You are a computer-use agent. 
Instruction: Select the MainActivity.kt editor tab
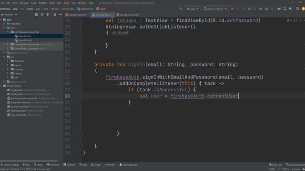pos(102,15)
